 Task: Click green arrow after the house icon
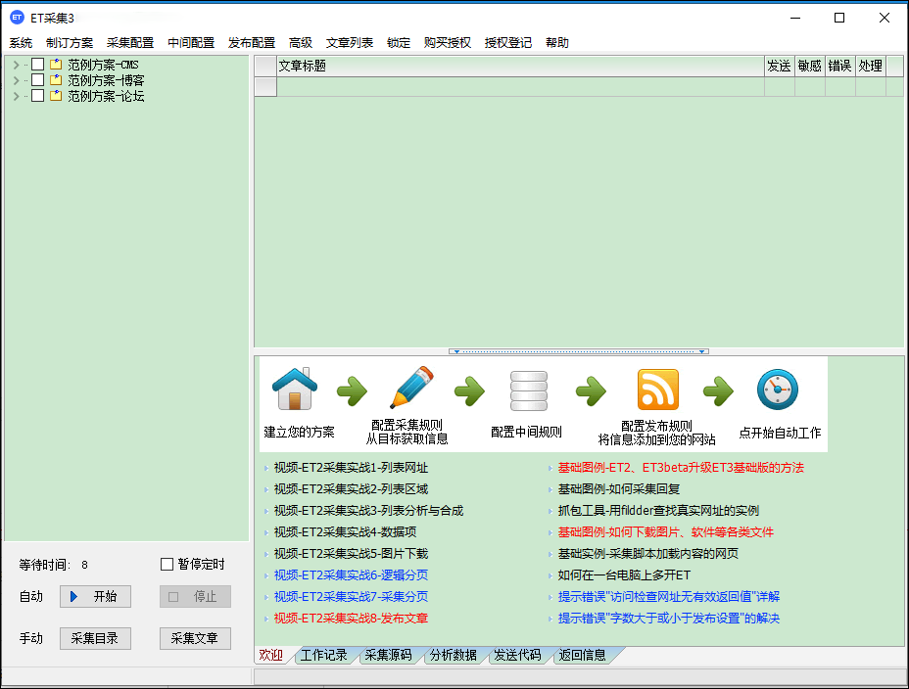[x=352, y=390]
